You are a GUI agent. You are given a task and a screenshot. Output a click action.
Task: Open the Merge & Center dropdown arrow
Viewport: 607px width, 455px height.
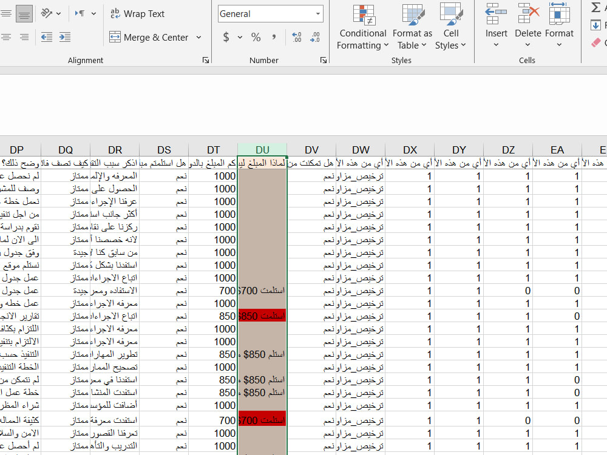click(x=199, y=38)
